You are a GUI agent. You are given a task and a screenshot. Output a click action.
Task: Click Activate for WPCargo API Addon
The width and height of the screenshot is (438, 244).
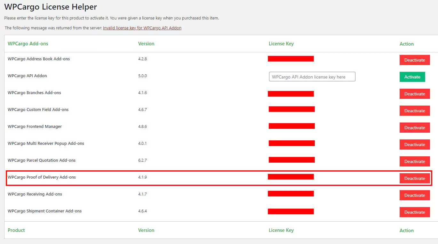pos(412,77)
